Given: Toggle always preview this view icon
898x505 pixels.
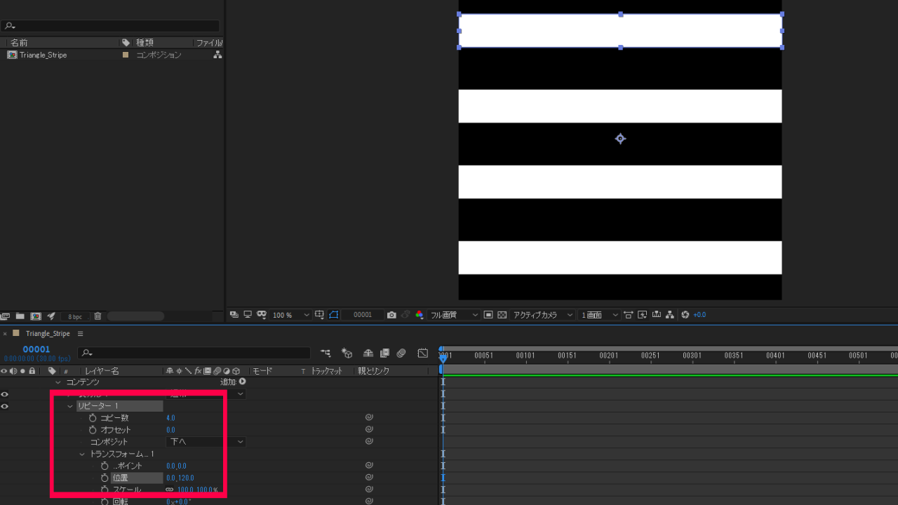Looking at the screenshot, I should [234, 315].
